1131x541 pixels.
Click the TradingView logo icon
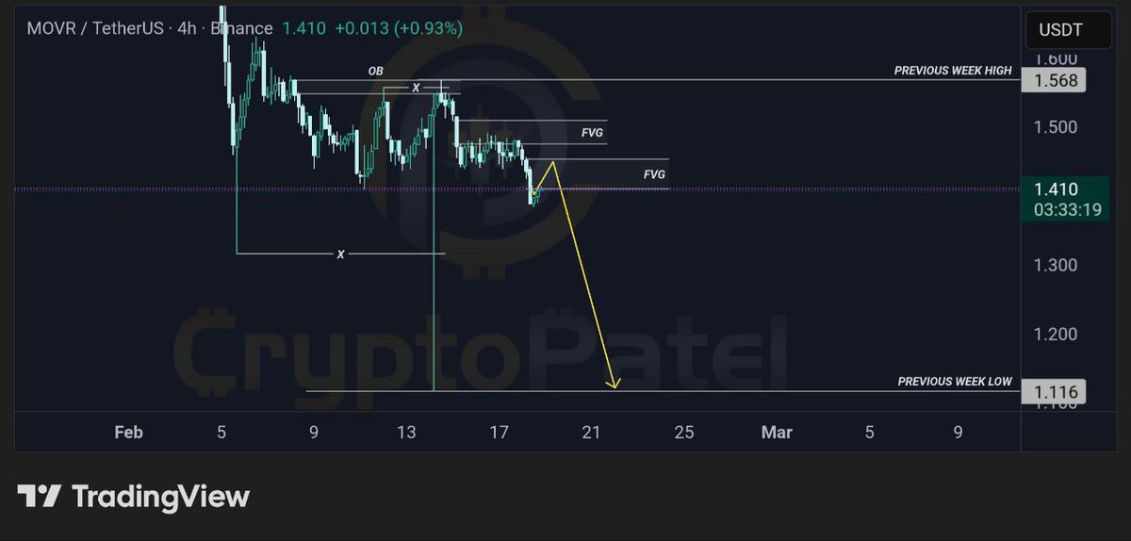[40, 497]
